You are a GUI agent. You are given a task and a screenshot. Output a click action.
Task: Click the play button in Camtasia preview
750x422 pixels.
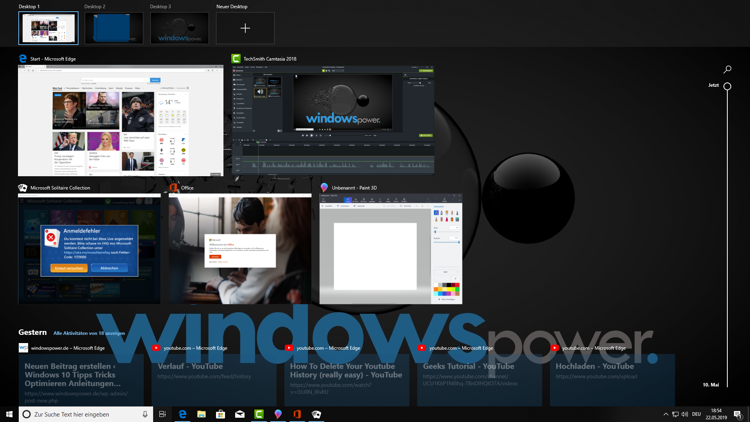tap(312, 136)
